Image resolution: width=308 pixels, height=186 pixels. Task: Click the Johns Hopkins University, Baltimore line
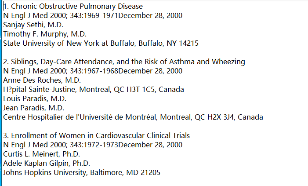tap(82, 172)
